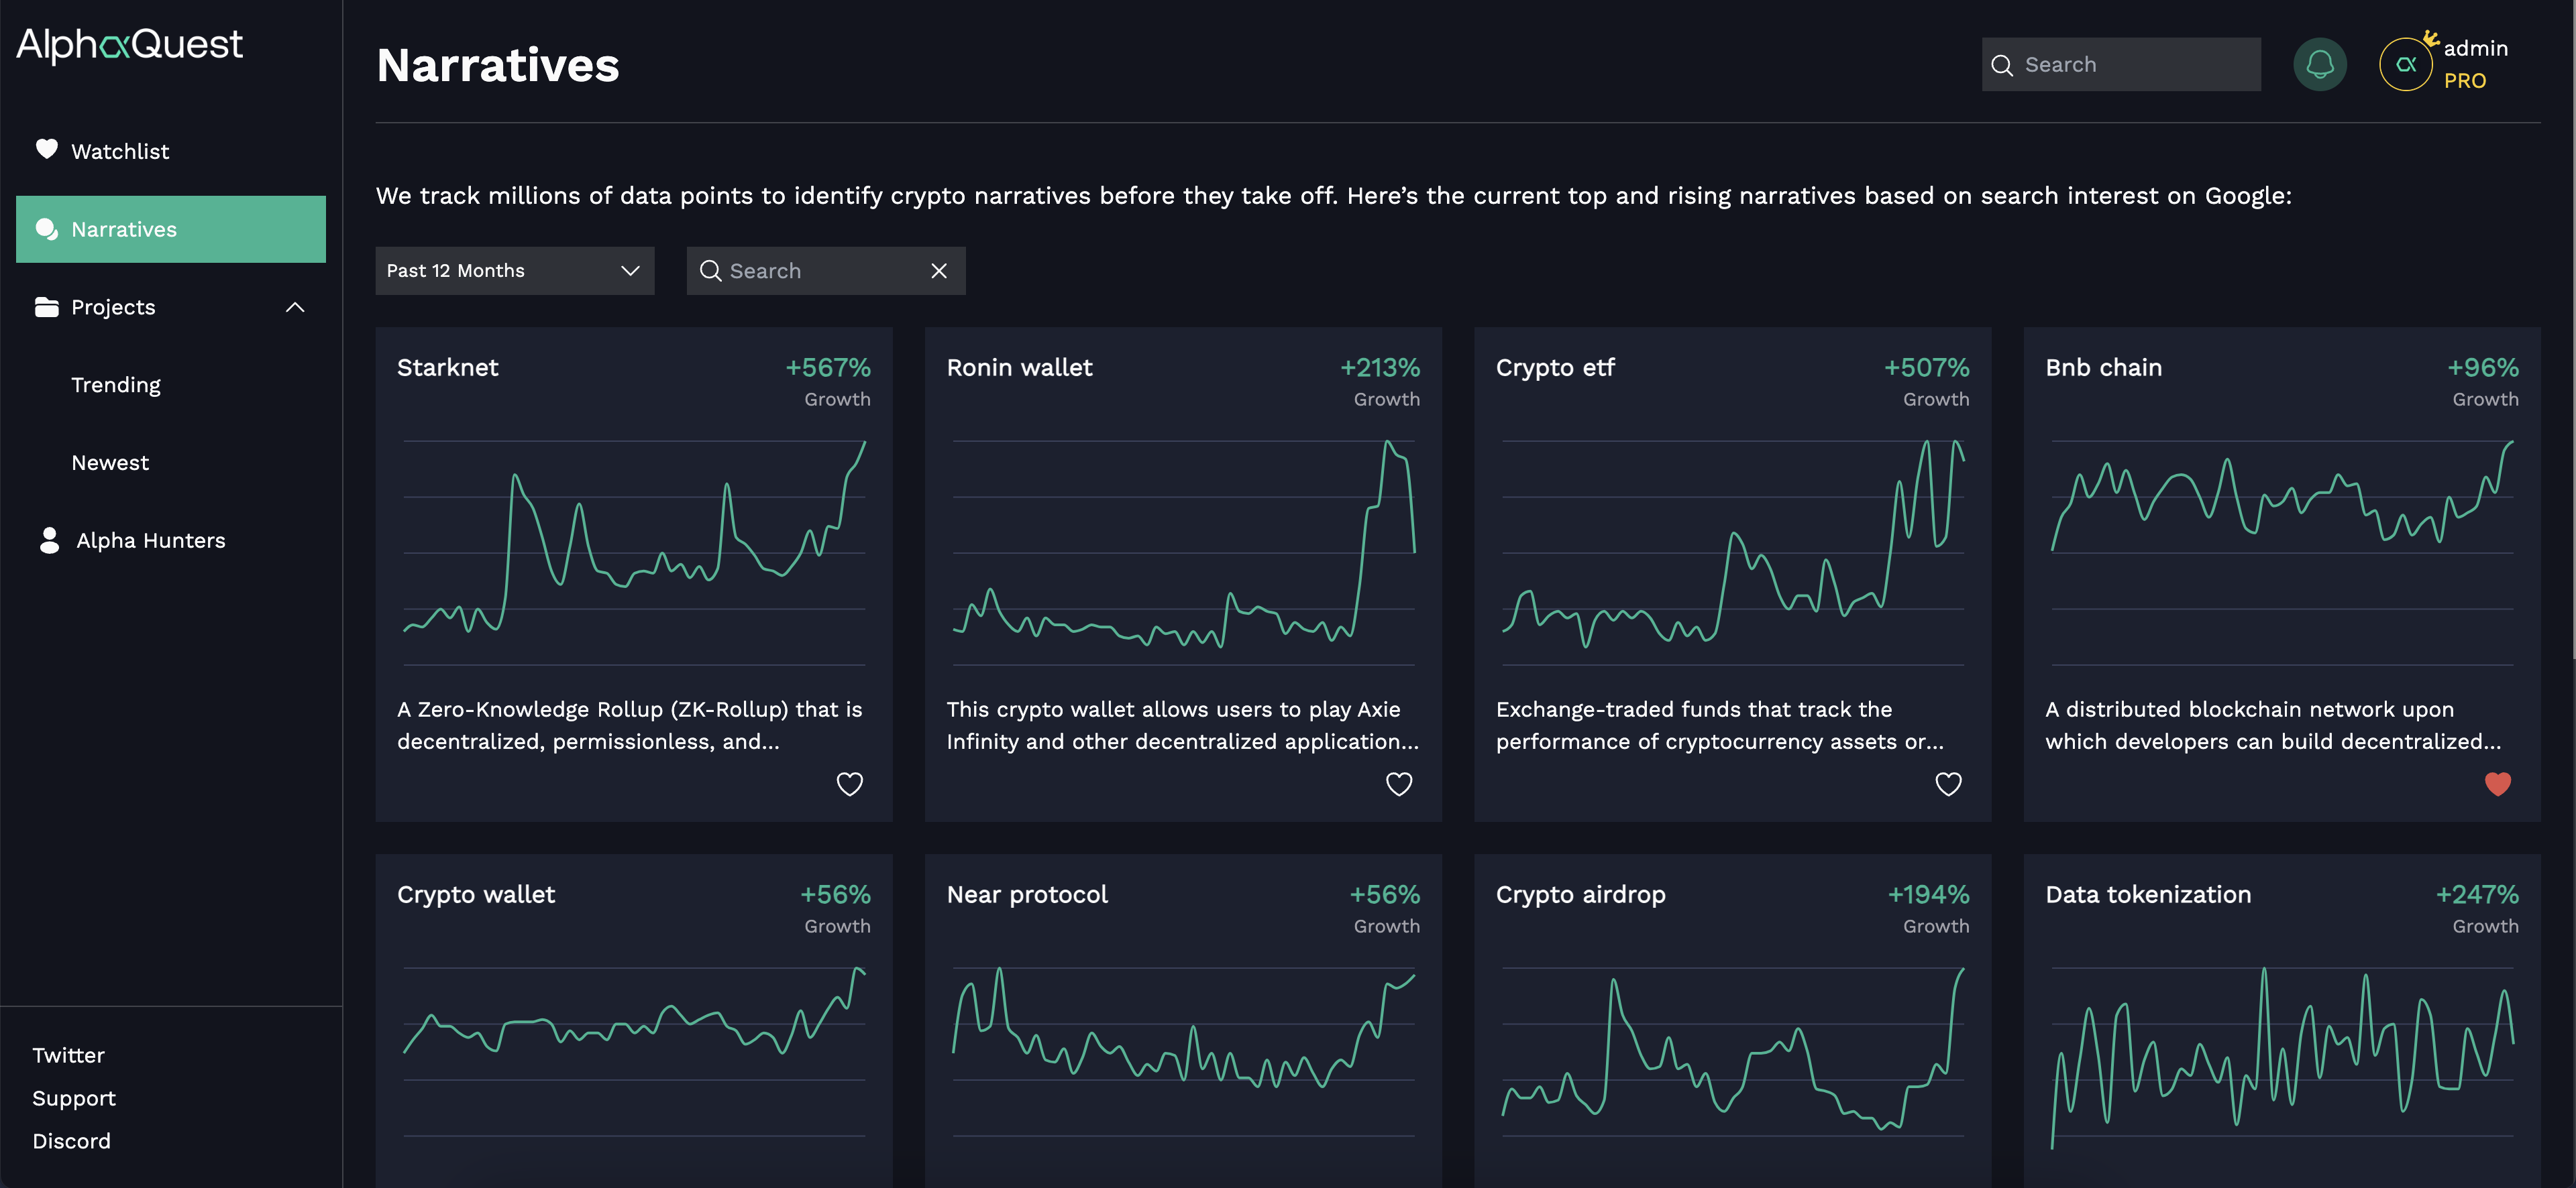Favorite the Ronin wallet narrative
Viewport: 2576px width, 1188px height.
(x=1398, y=784)
